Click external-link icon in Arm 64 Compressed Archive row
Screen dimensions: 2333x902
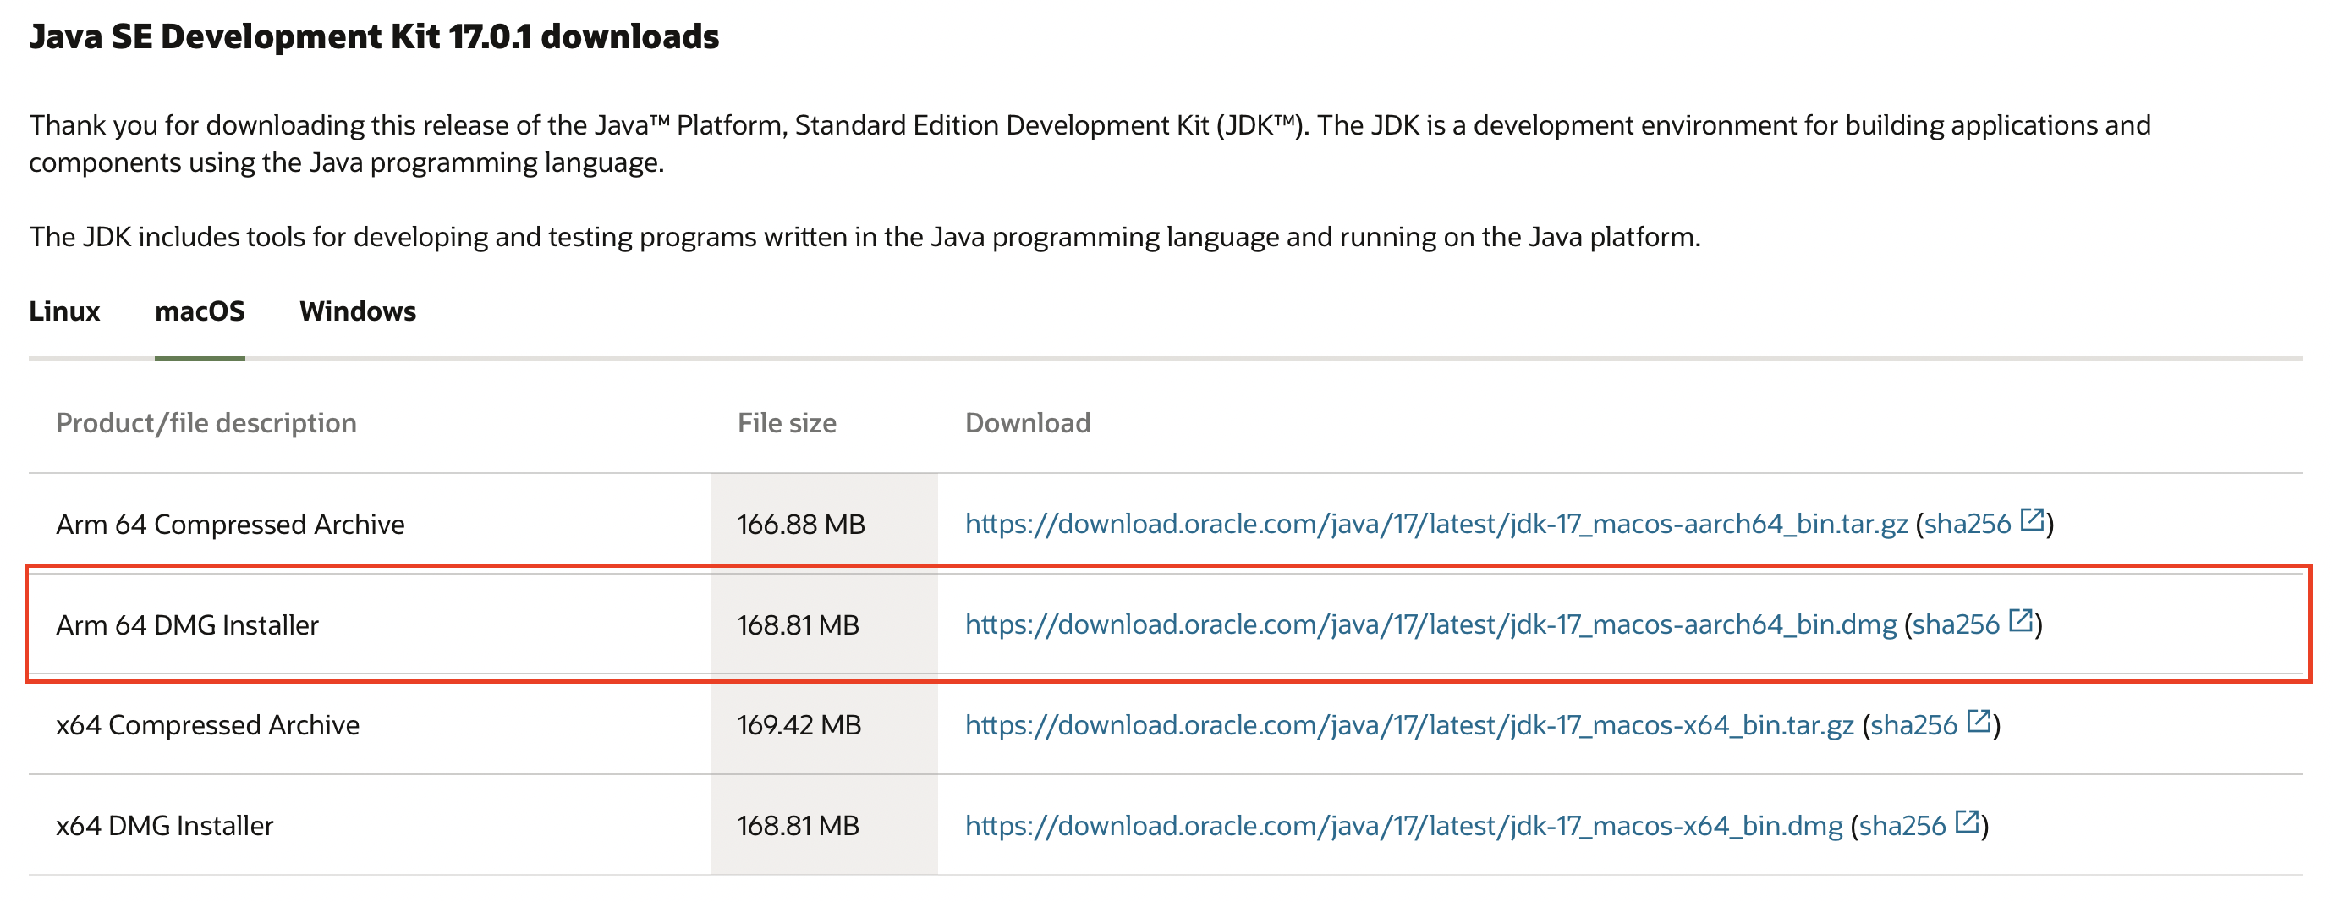point(2033,520)
